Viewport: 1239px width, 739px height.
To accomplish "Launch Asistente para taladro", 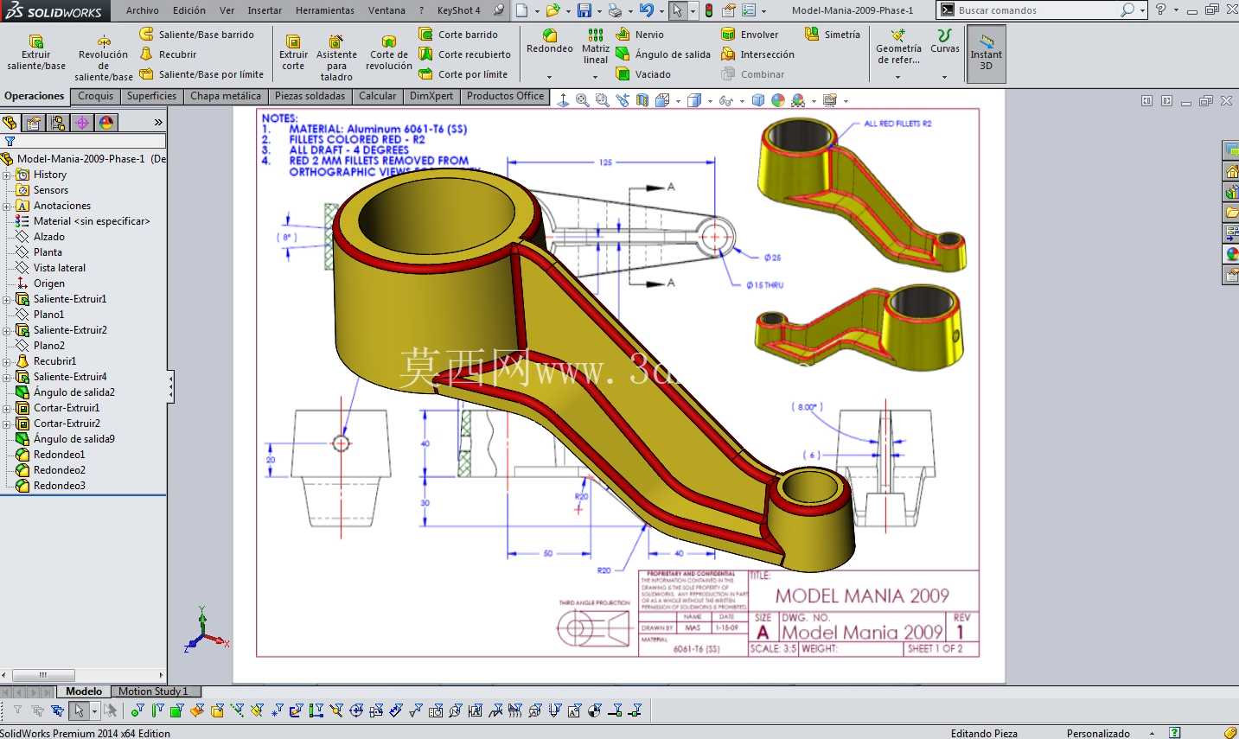I will (x=336, y=58).
